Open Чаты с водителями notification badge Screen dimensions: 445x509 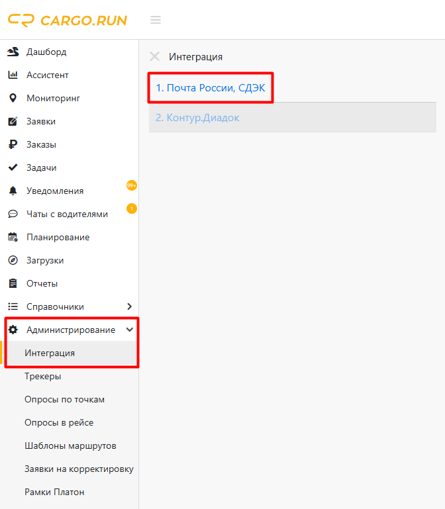tap(131, 209)
